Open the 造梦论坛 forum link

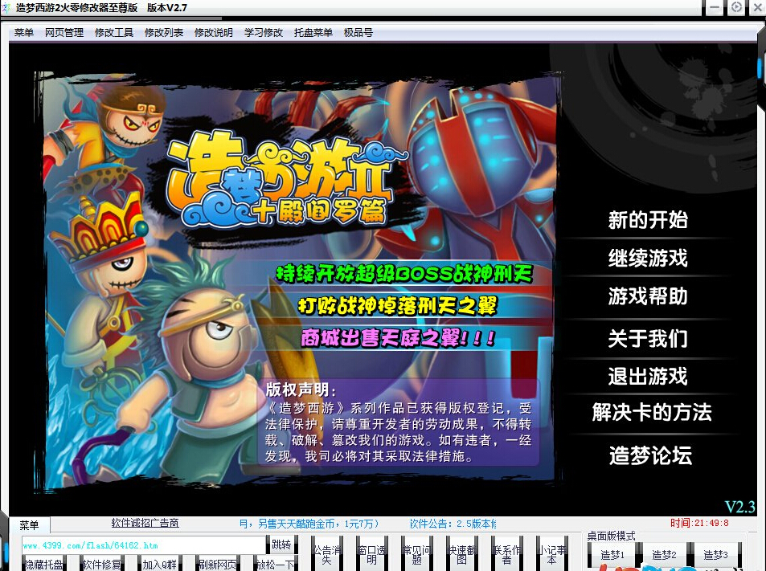[x=650, y=455]
